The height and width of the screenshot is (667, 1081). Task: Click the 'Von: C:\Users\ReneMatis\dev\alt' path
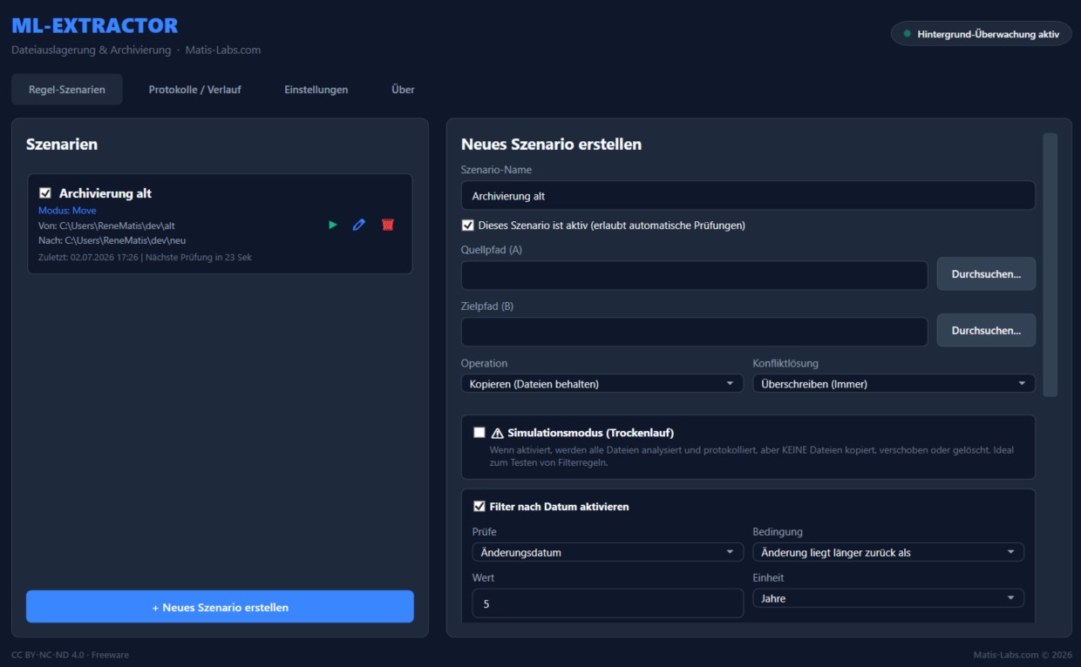coord(106,226)
